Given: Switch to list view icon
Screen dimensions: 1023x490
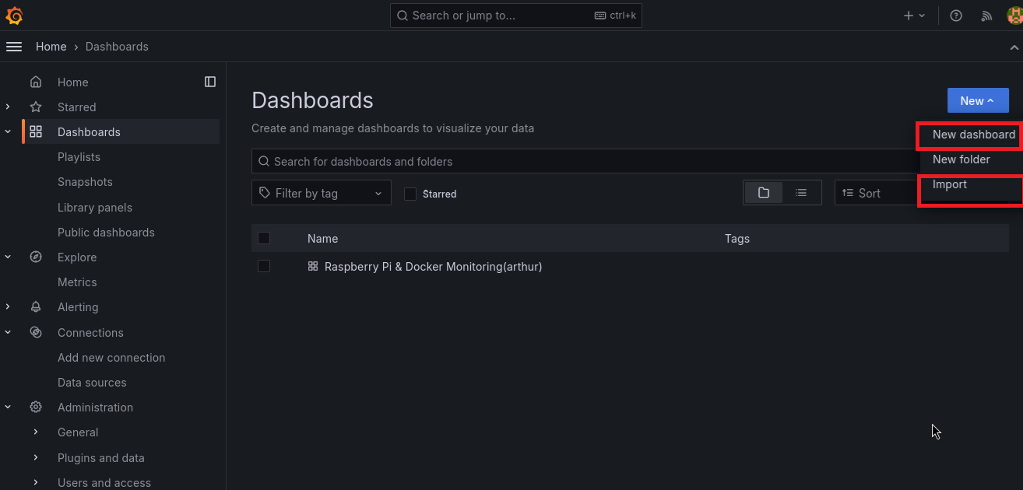Looking at the screenshot, I should point(801,193).
